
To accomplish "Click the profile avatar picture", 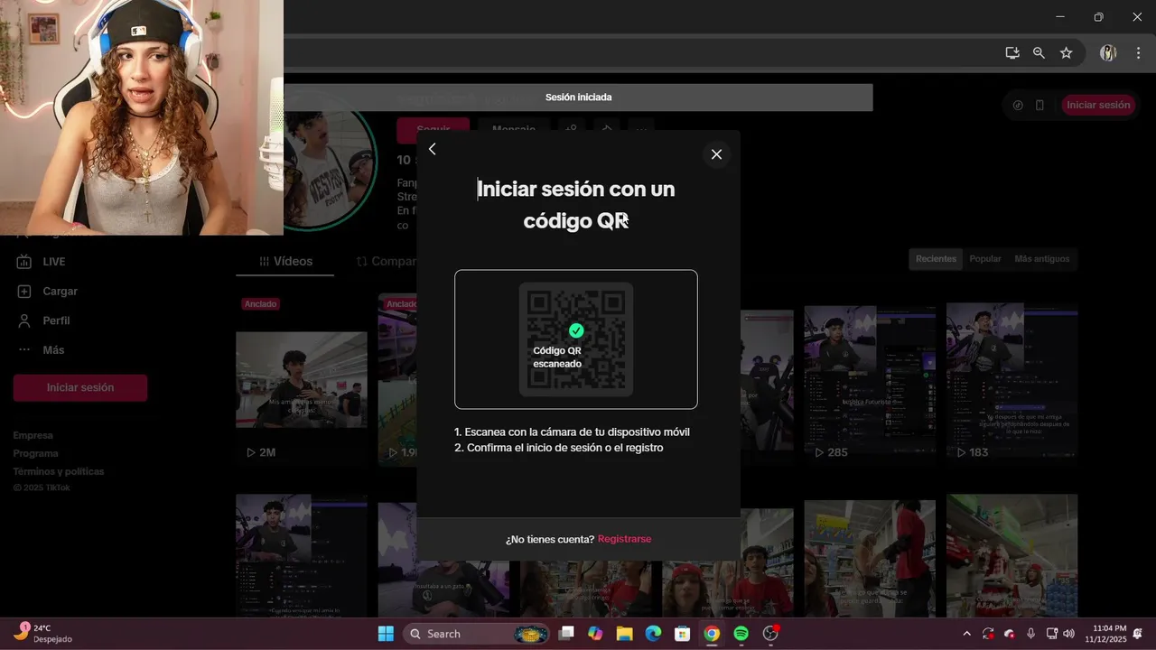I will tap(330, 172).
